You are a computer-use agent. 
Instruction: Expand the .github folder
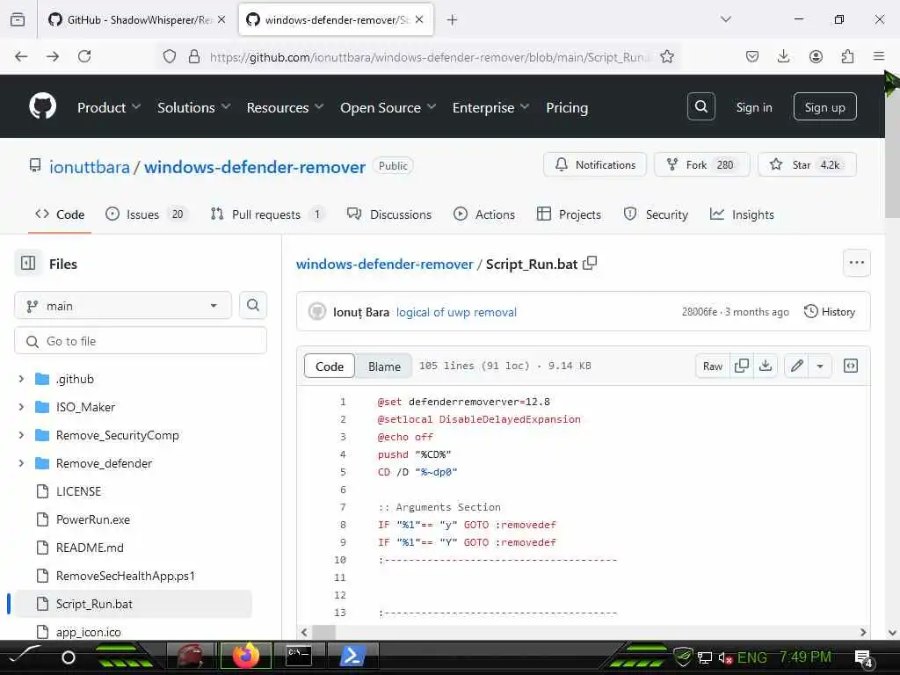point(21,379)
